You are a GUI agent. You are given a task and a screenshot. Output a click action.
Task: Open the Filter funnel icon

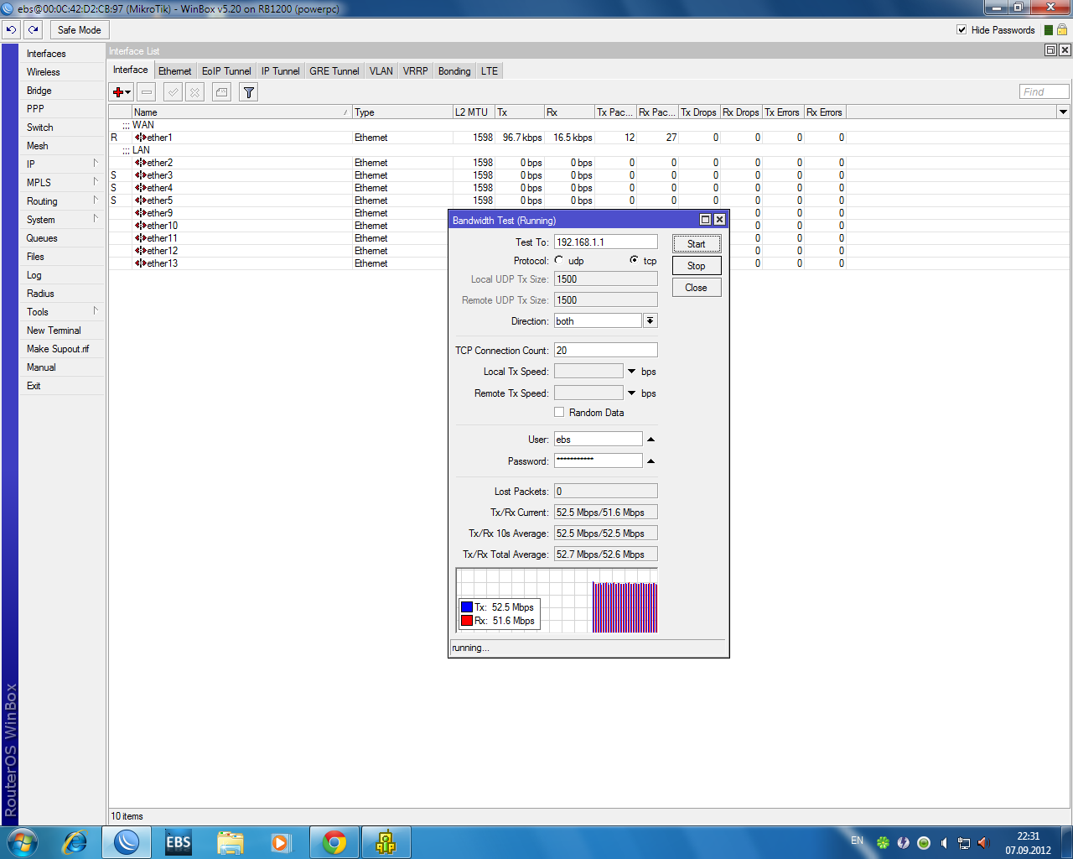pos(248,92)
